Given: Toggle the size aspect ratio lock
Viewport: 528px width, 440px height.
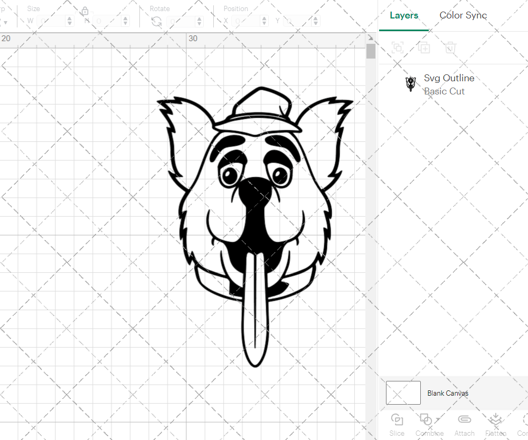Looking at the screenshot, I should pyautogui.click(x=85, y=11).
